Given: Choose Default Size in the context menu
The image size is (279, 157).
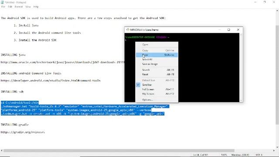Looking at the screenshot, I should [x=157, y=80].
